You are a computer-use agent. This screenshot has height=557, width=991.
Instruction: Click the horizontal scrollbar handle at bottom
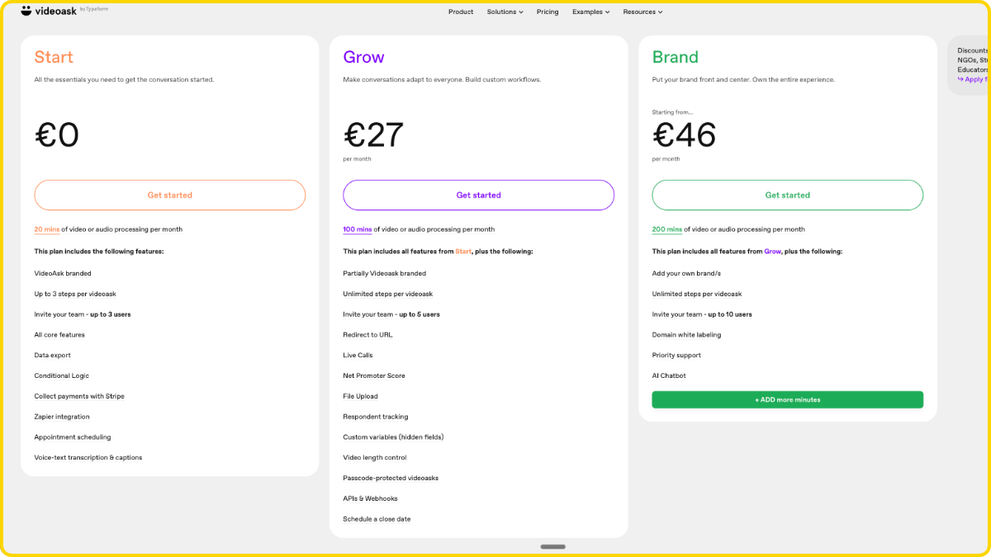coord(552,546)
